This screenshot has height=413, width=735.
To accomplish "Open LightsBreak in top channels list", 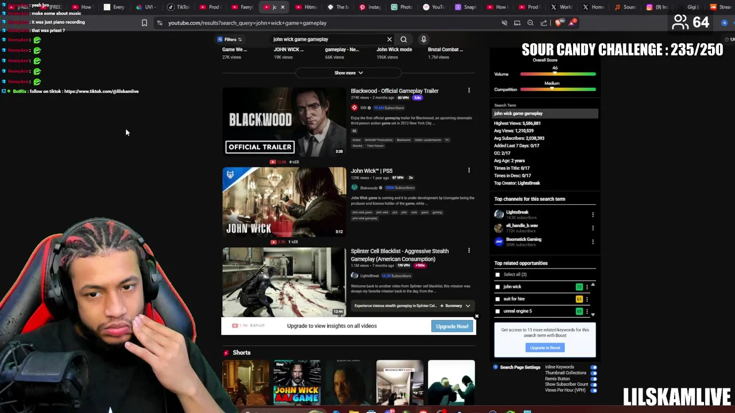I will point(517,212).
